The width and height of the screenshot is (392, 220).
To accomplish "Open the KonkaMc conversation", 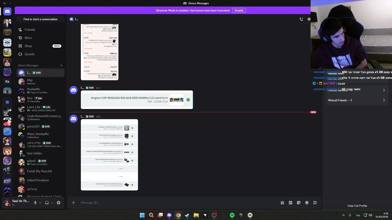I will click(40, 91).
